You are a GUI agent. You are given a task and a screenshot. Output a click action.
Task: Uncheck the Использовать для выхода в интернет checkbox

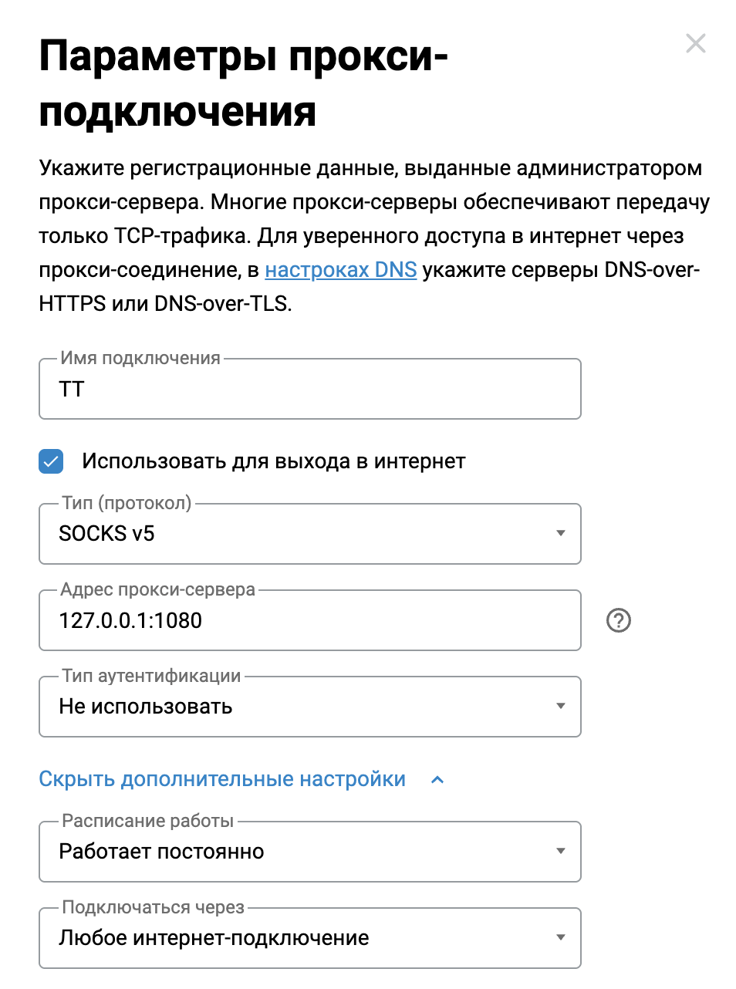tap(51, 461)
